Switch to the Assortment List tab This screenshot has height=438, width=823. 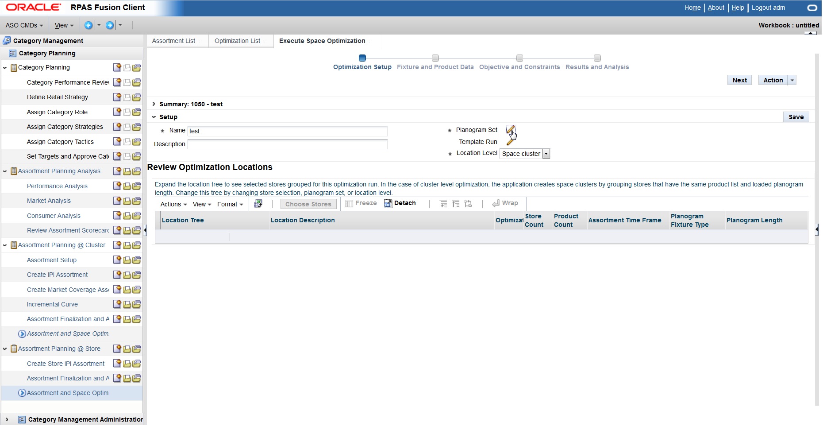click(x=173, y=41)
